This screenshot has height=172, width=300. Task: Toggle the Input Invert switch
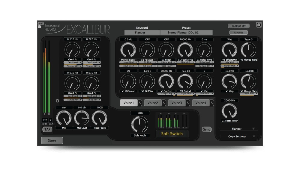(128, 66)
